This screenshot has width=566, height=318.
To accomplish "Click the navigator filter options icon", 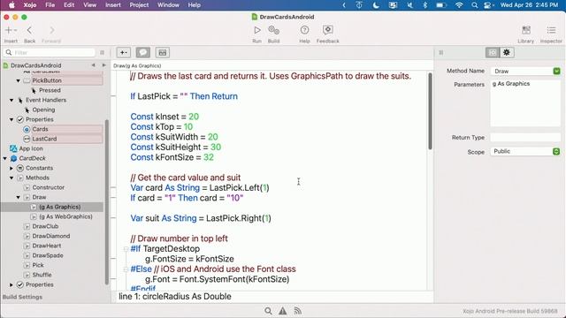I will [x=103, y=53].
